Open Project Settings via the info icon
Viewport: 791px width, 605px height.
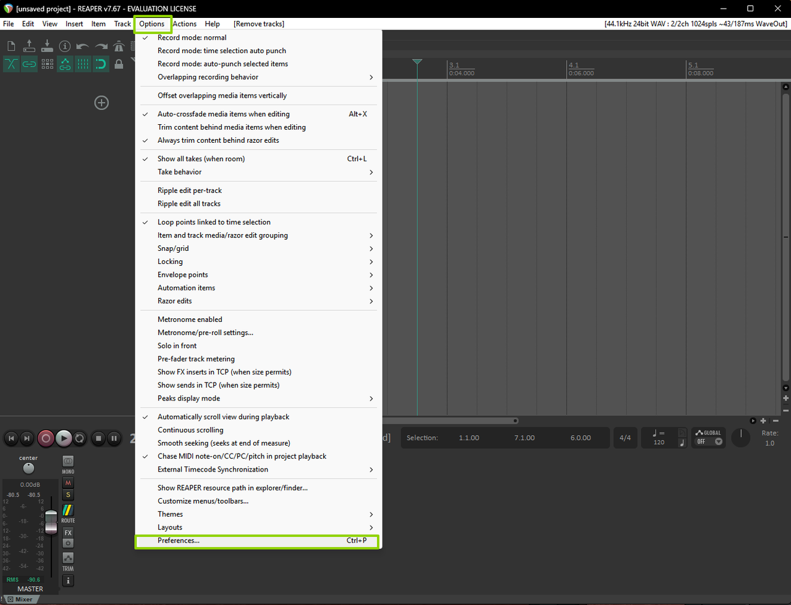[65, 46]
